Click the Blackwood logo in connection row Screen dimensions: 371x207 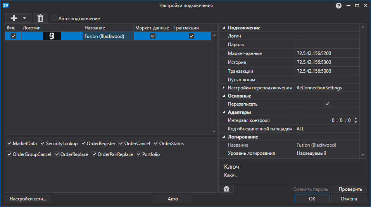52,36
